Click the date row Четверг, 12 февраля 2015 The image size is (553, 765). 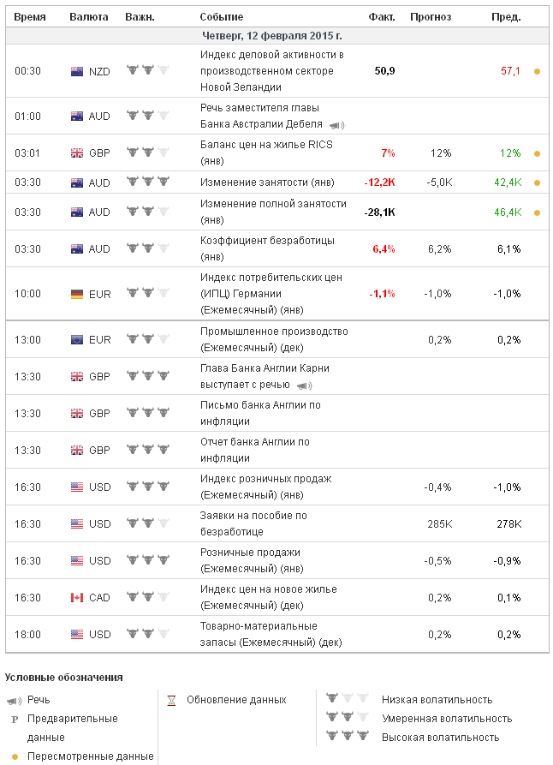coord(272,36)
